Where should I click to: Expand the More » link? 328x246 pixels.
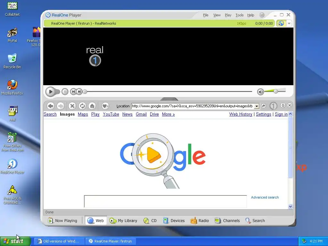pyautogui.click(x=168, y=114)
